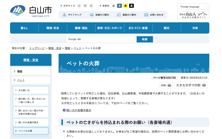Select white background color 白
The width and height of the screenshot is (222, 139).
click(113, 6)
